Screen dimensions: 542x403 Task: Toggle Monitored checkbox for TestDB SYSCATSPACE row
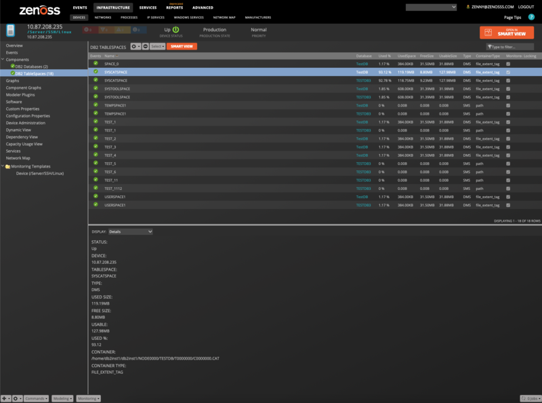tap(508, 73)
